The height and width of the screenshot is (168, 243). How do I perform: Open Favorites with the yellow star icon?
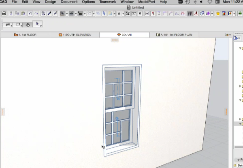click(x=218, y=14)
